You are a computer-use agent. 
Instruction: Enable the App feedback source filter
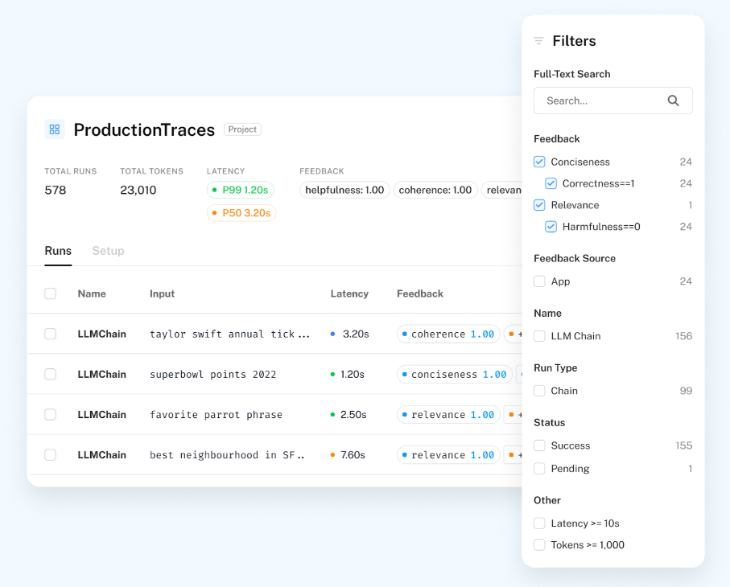[539, 281]
